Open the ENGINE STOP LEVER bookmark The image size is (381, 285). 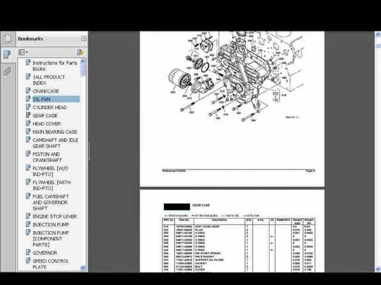pyautogui.click(x=55, y=216)
